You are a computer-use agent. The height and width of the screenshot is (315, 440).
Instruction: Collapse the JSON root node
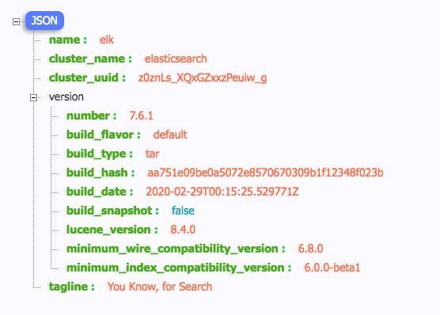click(x=17, y=21)
